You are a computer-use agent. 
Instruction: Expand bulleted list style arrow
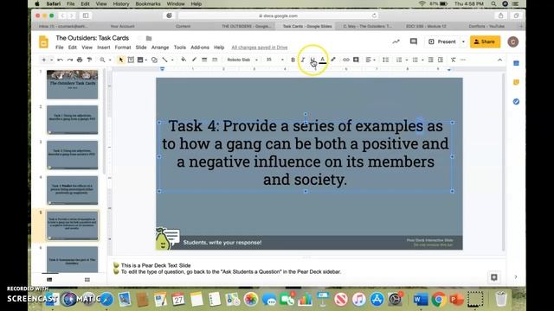tap(423, 60)
